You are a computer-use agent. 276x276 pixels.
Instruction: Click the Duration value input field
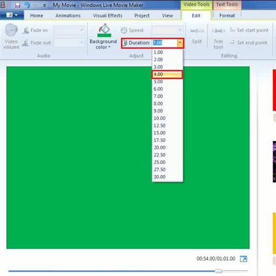tap(165, 43)
